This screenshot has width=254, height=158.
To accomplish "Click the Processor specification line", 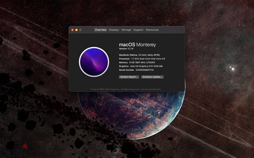I will tap(142, 59).
